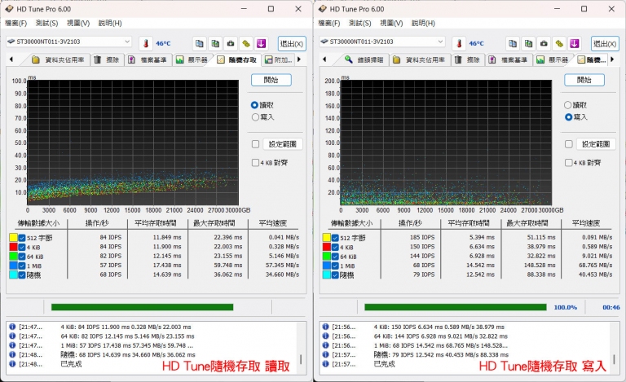Click info icon beside '4 KiB: 150 IOPS' log
This screenshot has width=626, height=382.
point(325,327)
